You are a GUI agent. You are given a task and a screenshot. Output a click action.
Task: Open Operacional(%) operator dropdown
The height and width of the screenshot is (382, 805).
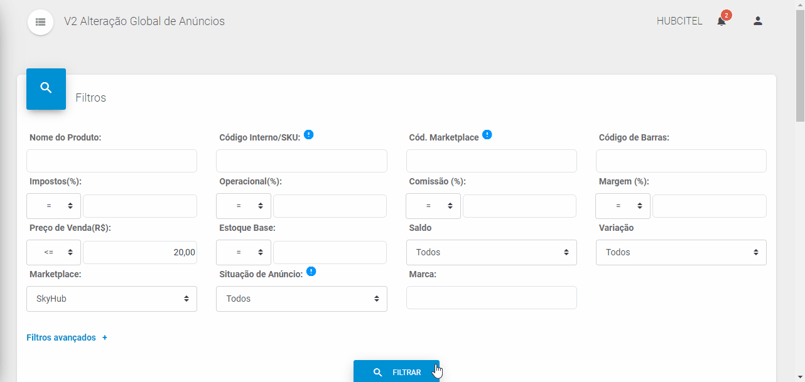pos(244,206)
